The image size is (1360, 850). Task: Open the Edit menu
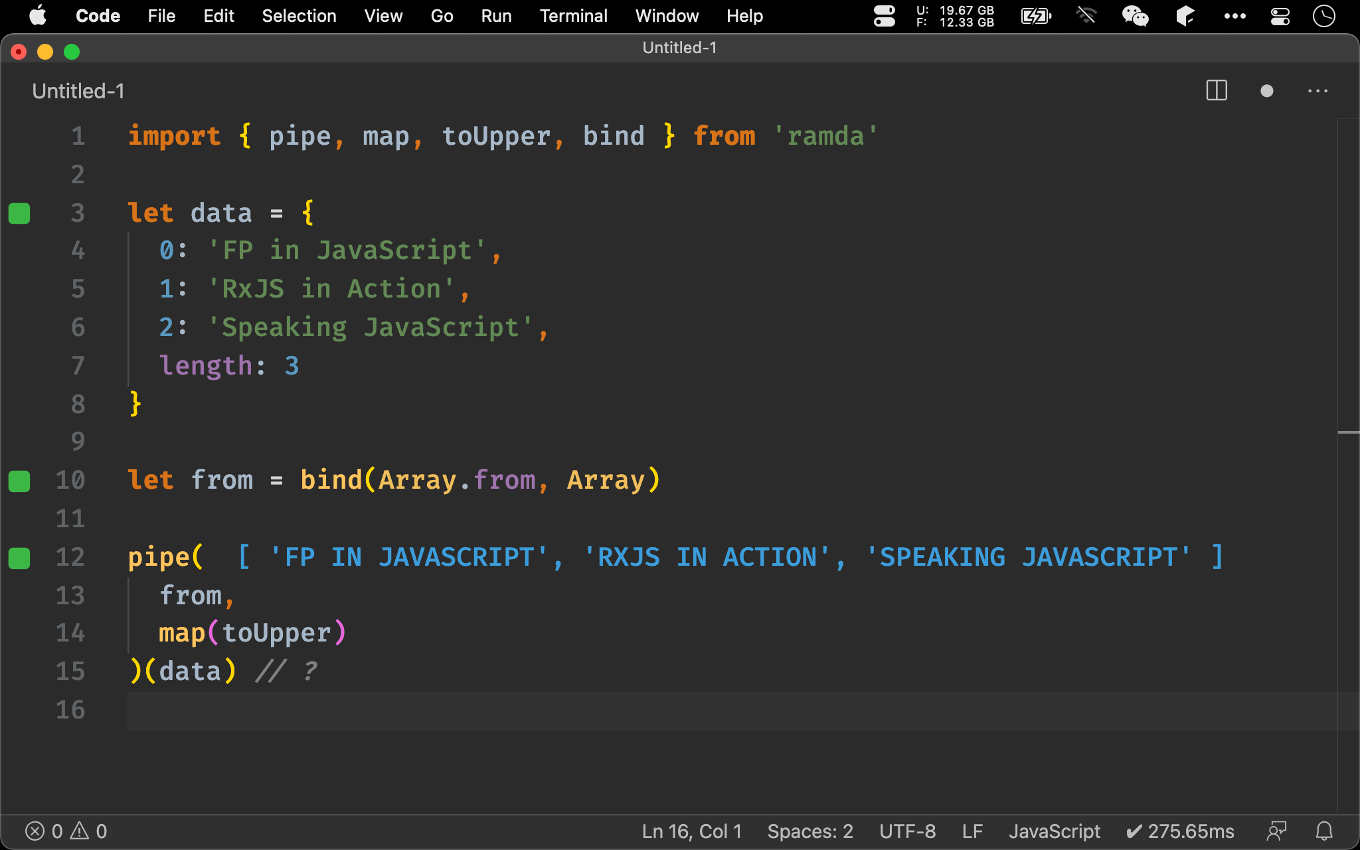218,15
